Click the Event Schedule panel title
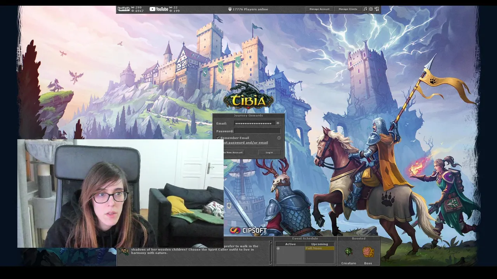 305,238
